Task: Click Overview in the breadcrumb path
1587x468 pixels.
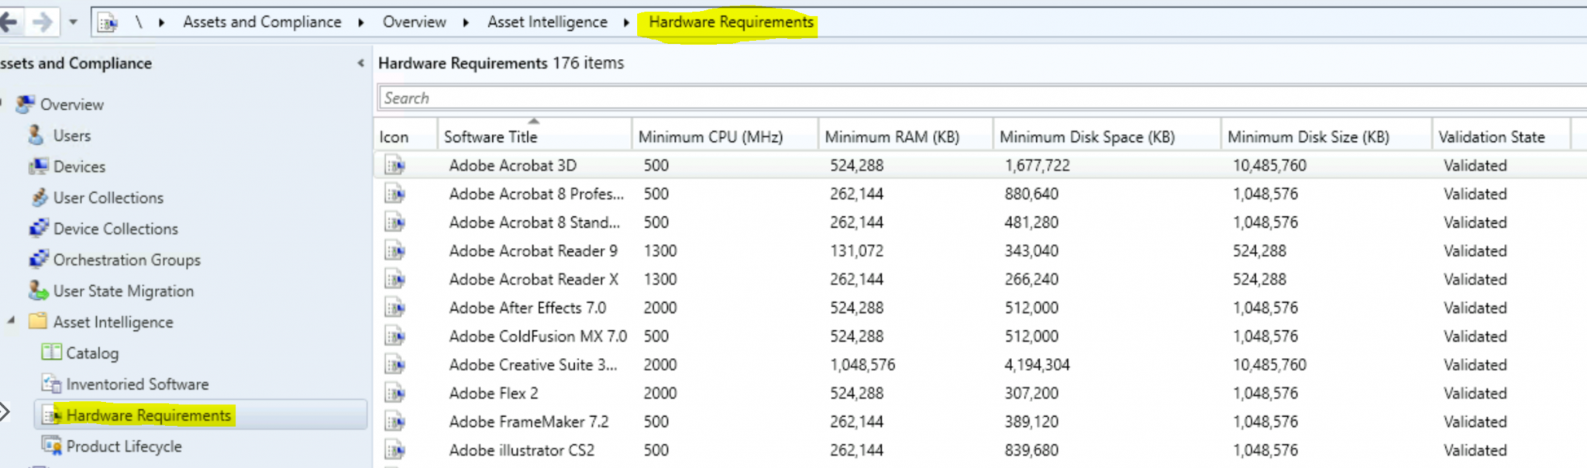Action: click(x=414, y=22)
